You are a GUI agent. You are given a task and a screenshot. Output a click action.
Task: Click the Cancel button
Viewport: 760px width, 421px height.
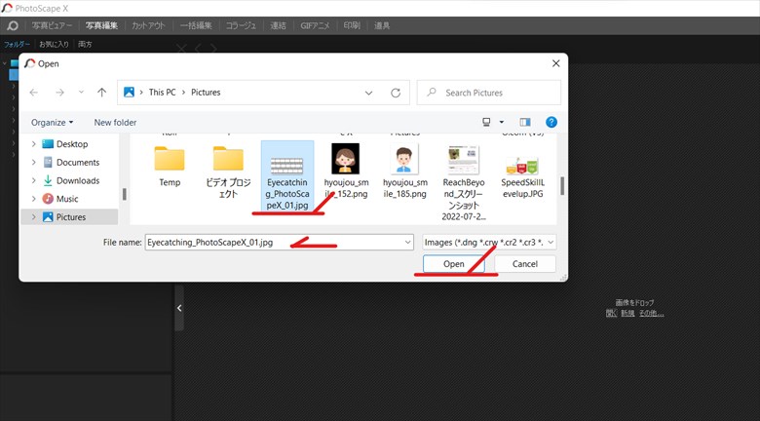pos(525,264)
